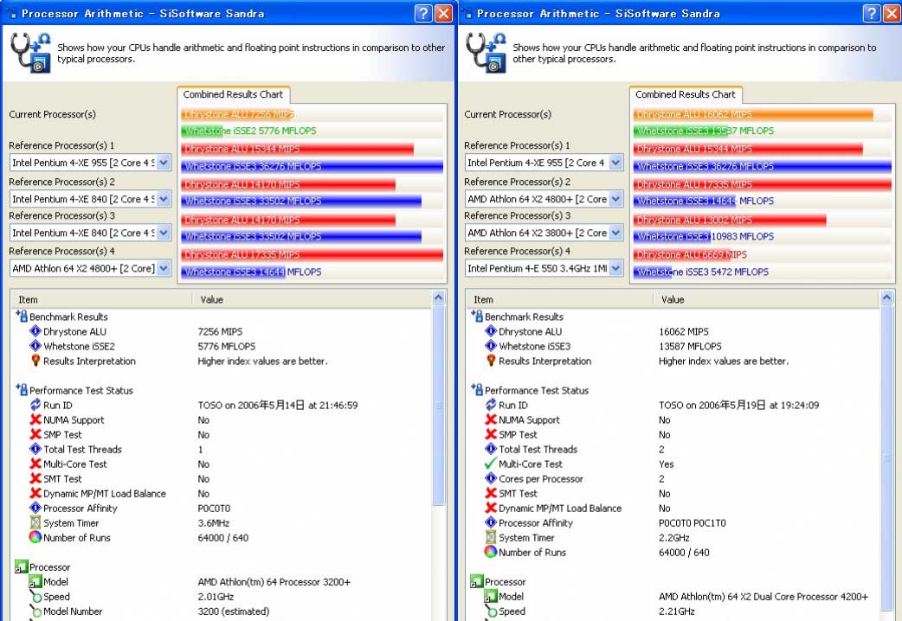Open Reference Processor 3 dropdown in left window
902x621 pixels.
pyautogui.click(x=164, y=233)
